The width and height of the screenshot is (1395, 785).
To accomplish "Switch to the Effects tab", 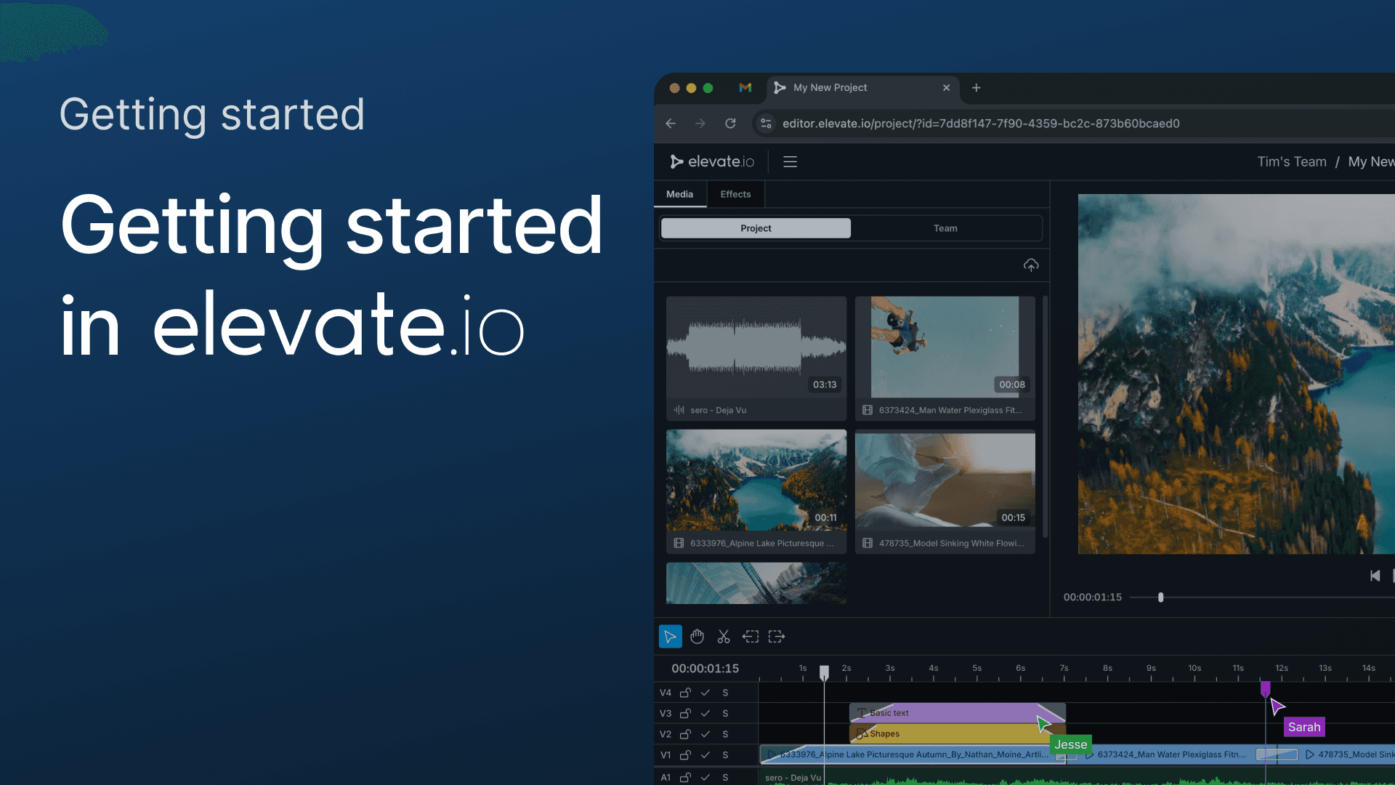I will click(735, 194).
